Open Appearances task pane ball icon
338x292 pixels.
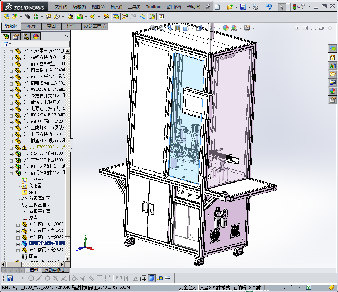332,91
